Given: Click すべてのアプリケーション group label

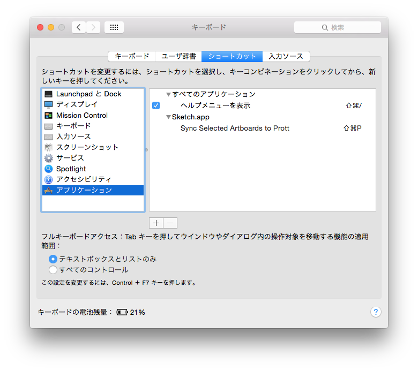Looking at the screenshot, I should click(x=214, y=94).
